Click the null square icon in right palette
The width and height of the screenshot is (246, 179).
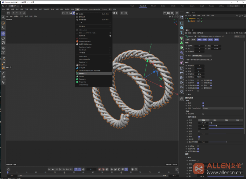point(182,23)
